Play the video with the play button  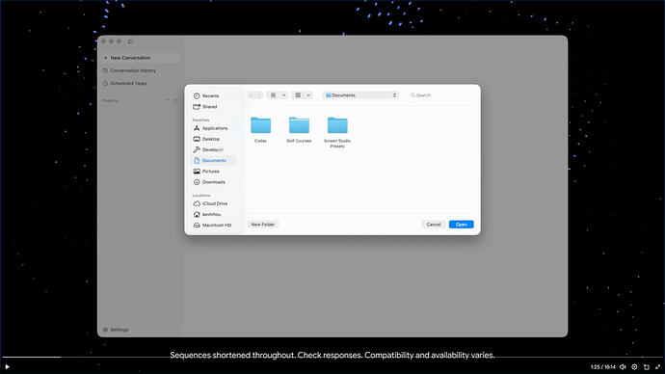7,367
